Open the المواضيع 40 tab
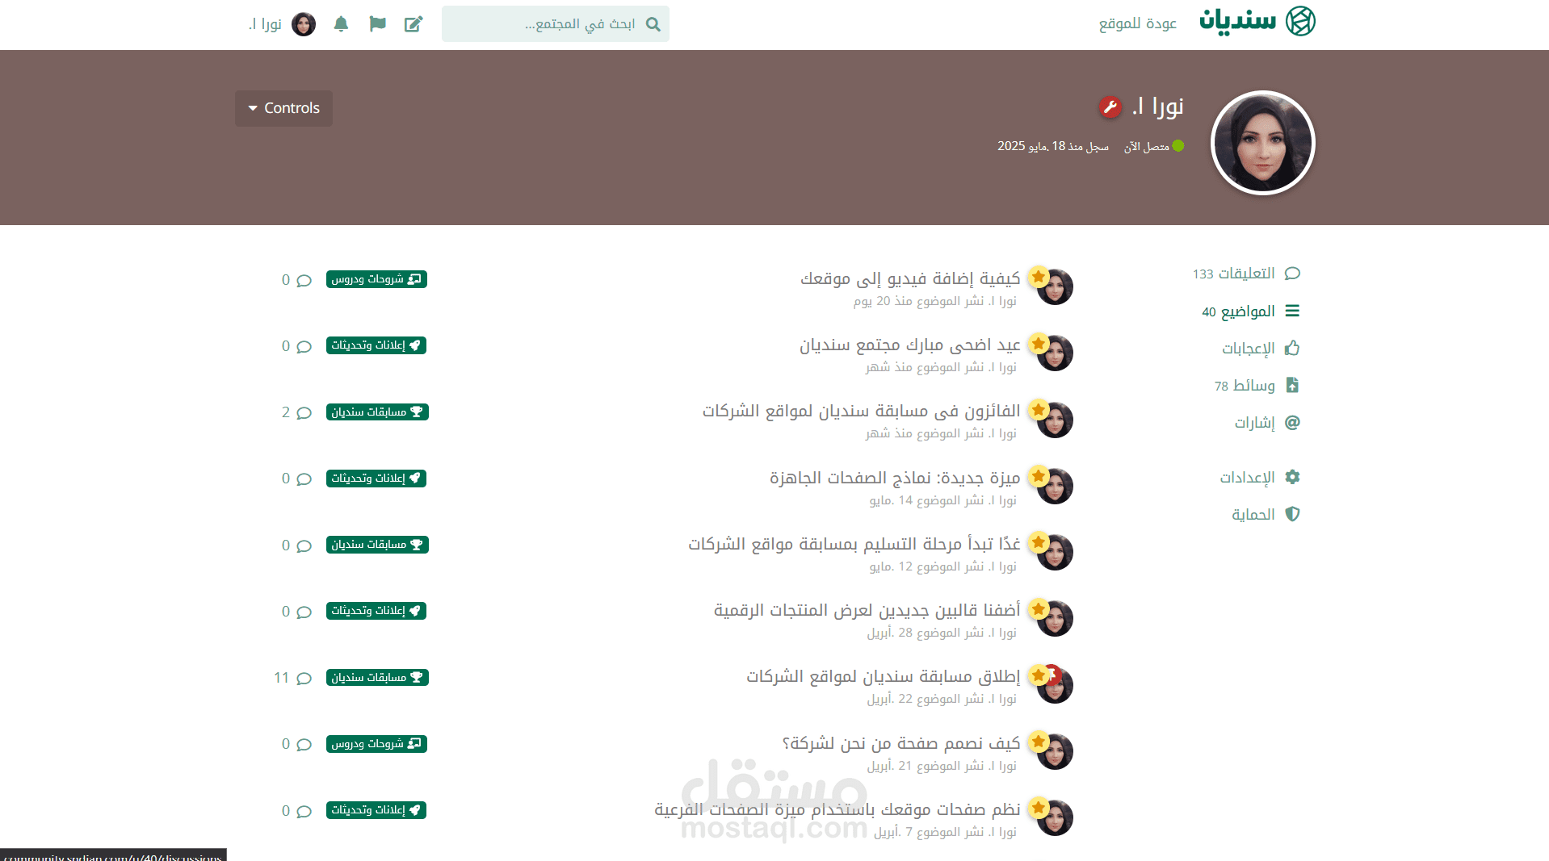 [1250, 311]
